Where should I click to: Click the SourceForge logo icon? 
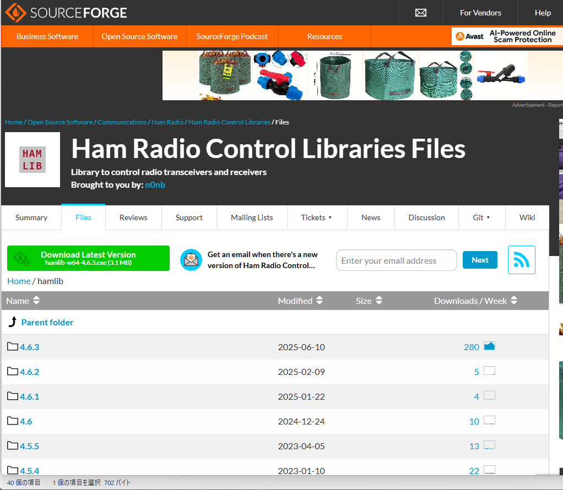[15, 13]
